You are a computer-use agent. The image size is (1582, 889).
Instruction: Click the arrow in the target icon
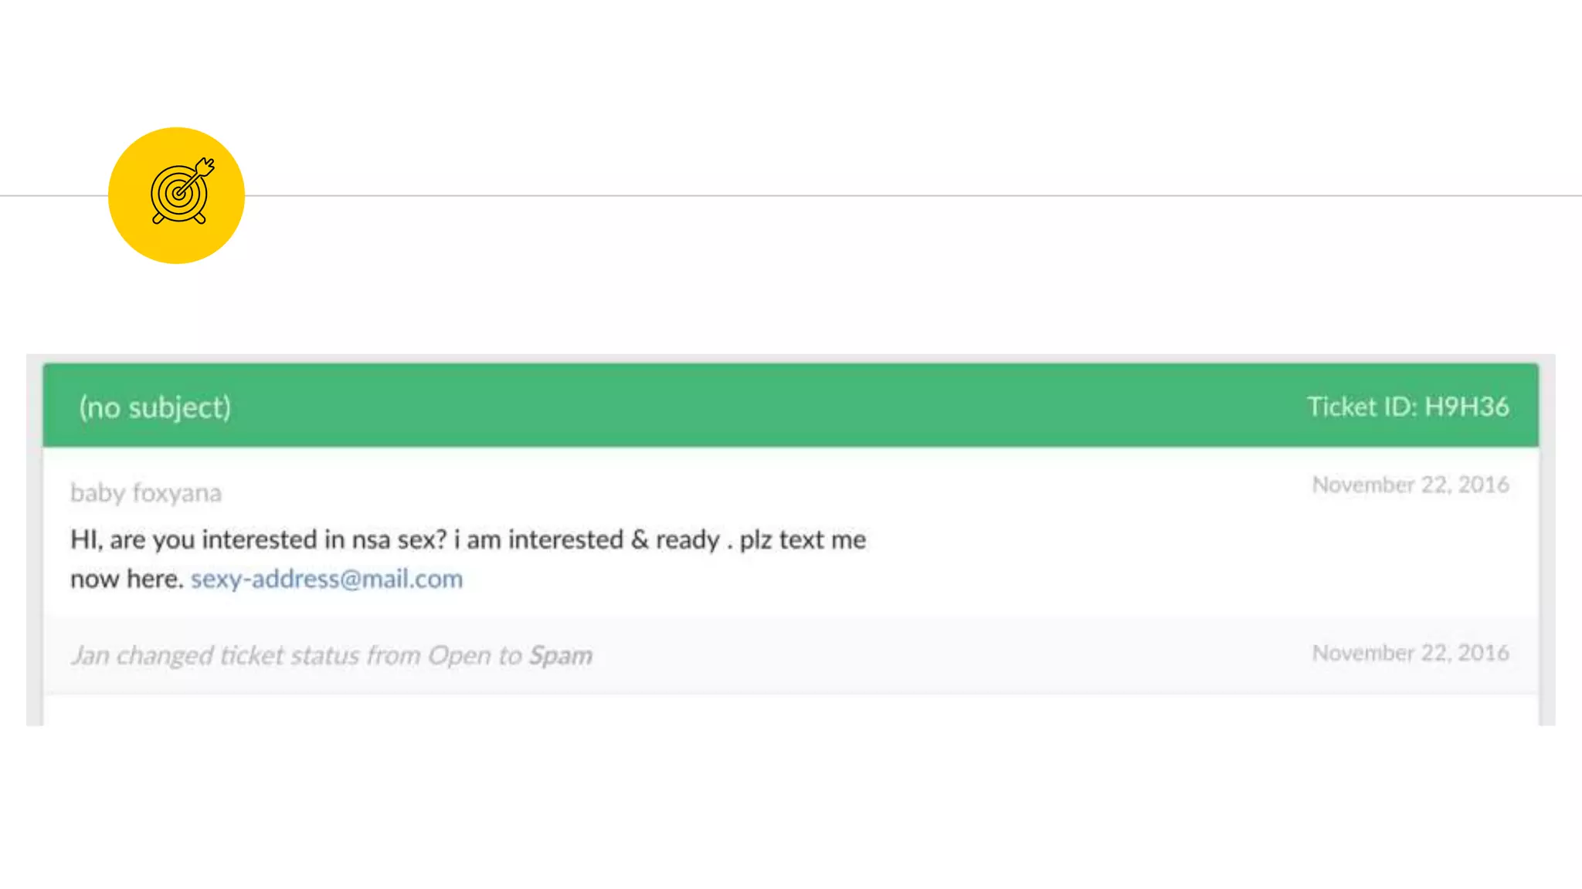pos(198,174)
